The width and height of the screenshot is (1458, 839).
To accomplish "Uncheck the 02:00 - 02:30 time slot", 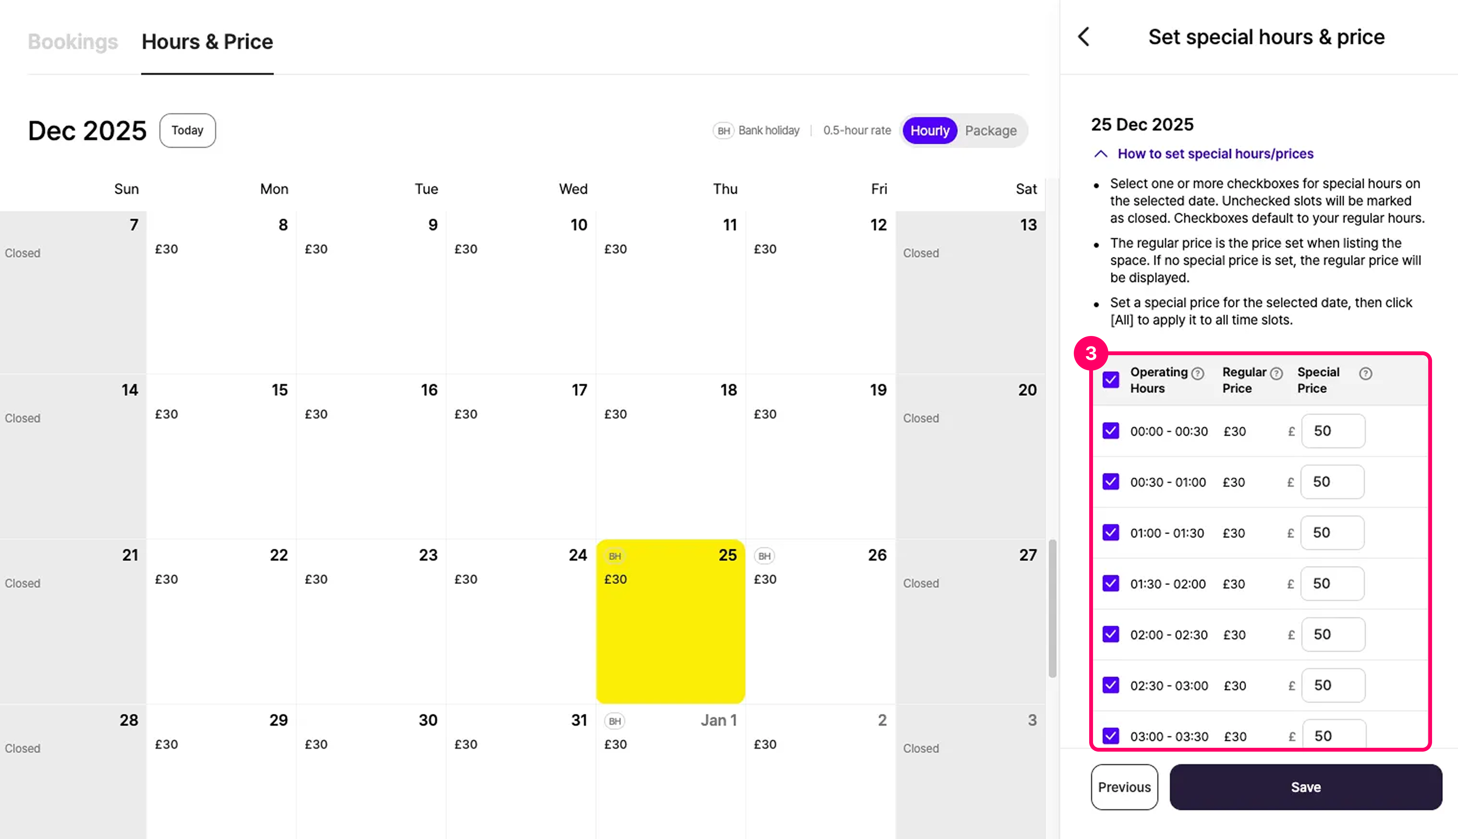I will click(1111, 635).
